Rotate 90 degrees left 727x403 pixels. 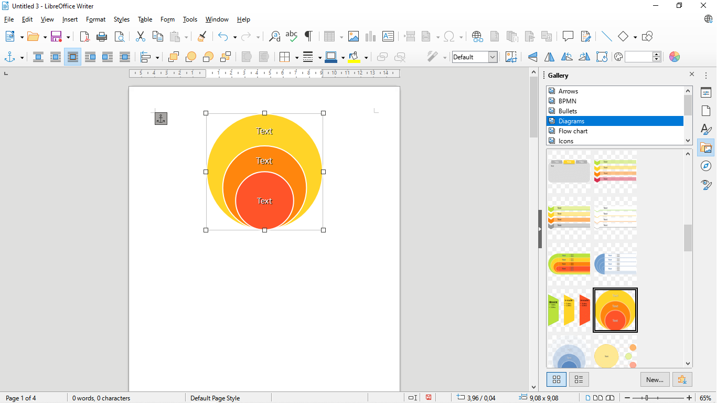(567, 57)
